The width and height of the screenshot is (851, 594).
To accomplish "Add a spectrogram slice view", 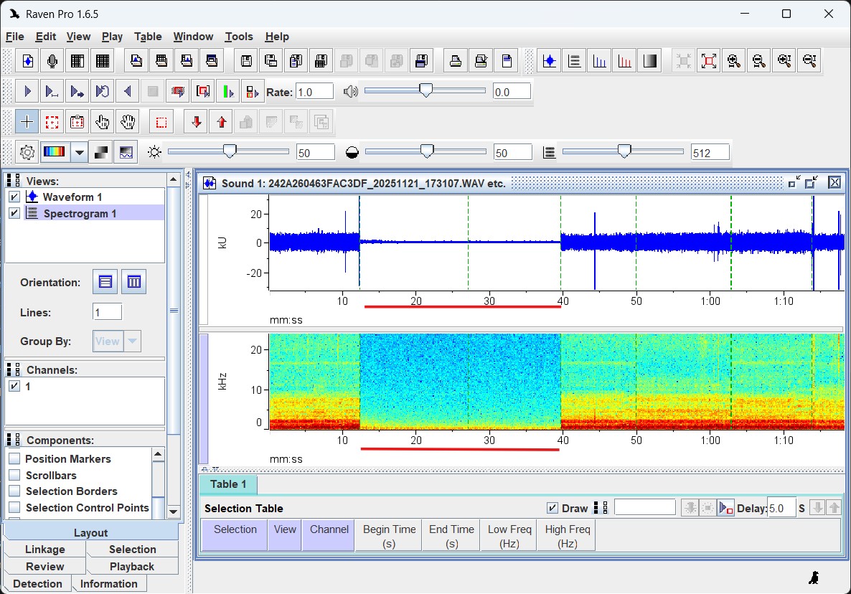I will [x=598, y=60].
